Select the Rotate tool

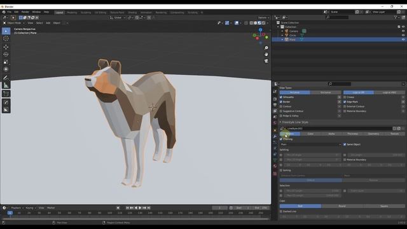[6, 55]
